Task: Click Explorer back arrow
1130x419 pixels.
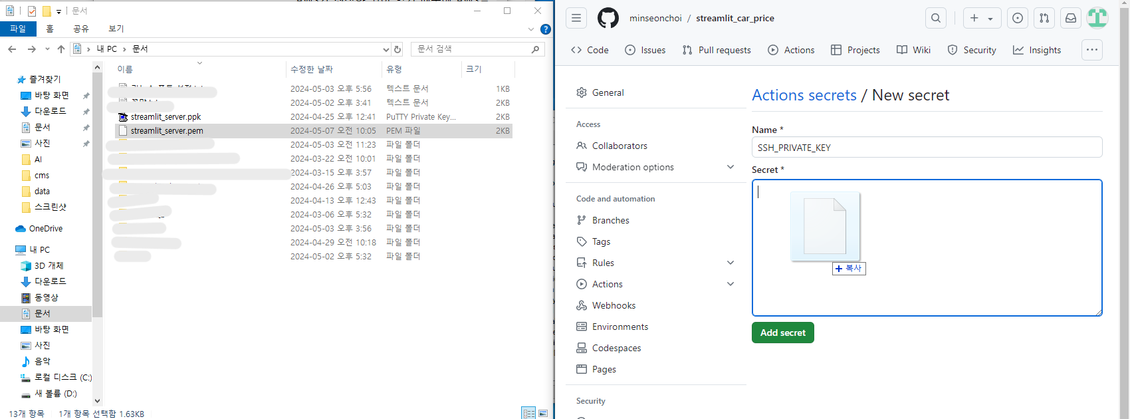Action: 12,49
